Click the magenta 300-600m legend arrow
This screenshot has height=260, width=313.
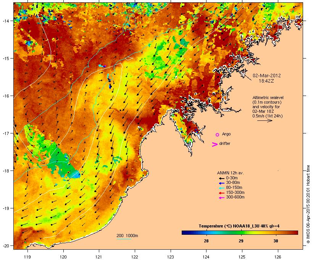point(221,198)
